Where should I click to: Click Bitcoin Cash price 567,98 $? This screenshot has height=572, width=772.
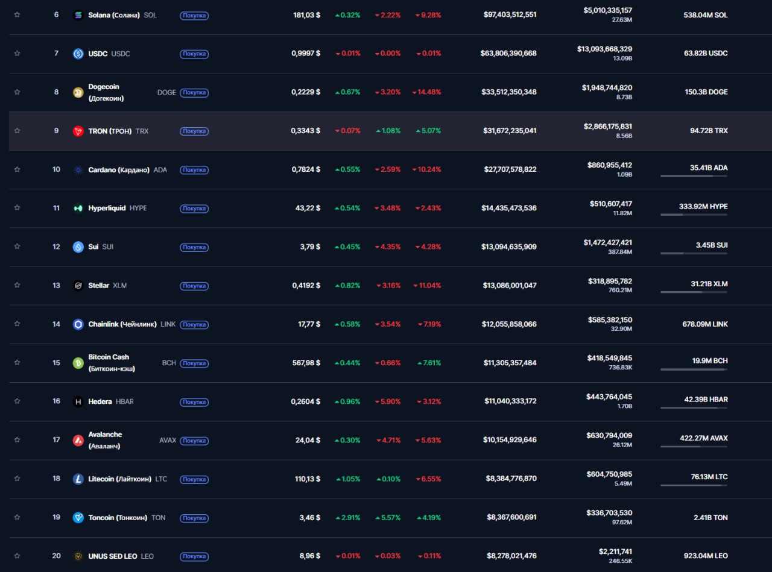click(306, 363)
